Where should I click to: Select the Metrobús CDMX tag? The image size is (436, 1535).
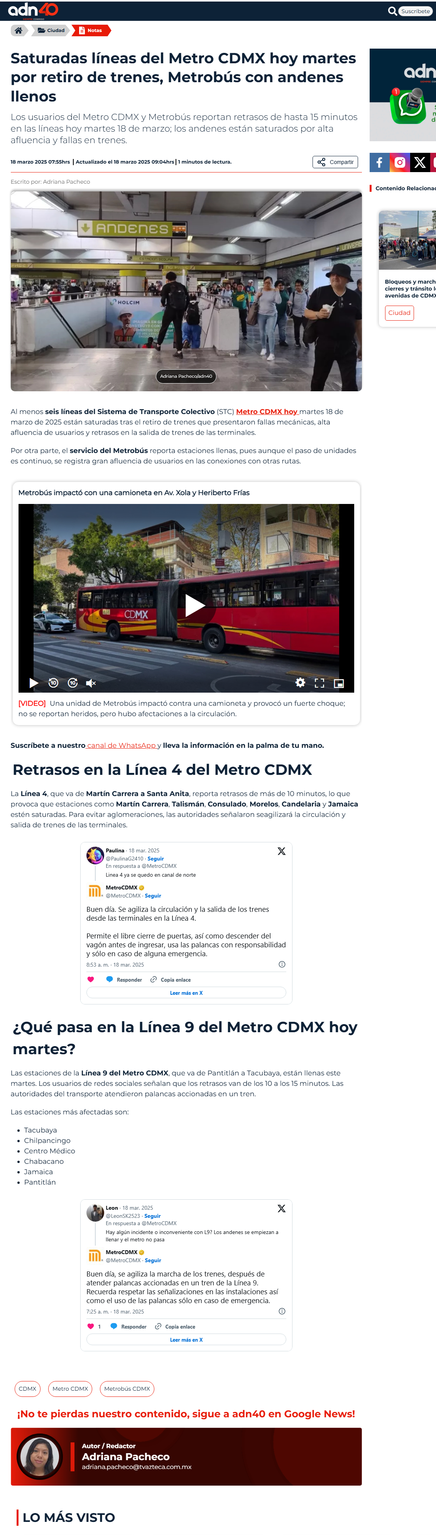pos(127,1388)
